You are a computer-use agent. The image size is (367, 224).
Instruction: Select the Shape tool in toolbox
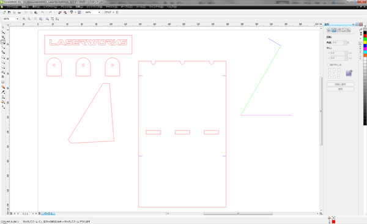click(3, 32)
